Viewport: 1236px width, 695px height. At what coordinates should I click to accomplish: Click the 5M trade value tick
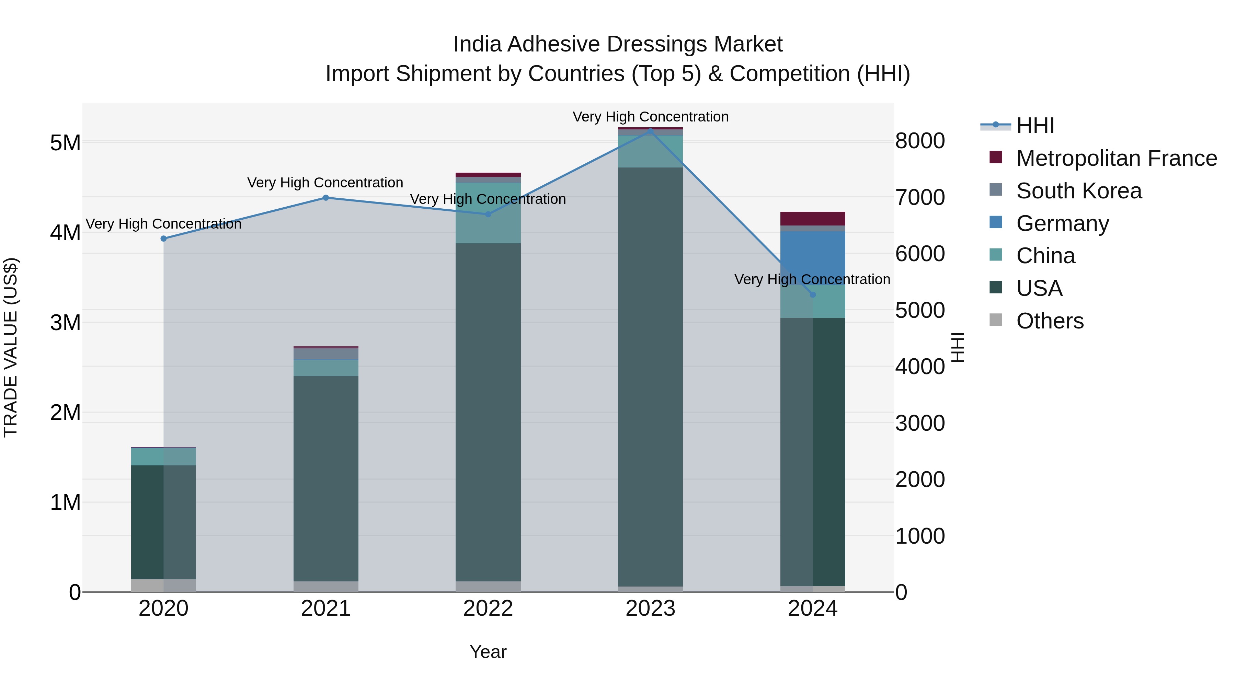[65, 143]
